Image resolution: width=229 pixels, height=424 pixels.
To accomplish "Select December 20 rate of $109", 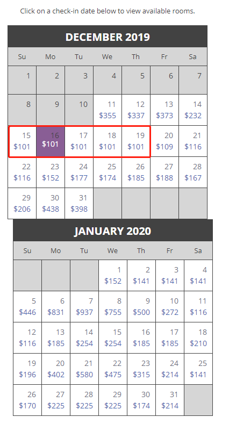I will tap(164, 141).
